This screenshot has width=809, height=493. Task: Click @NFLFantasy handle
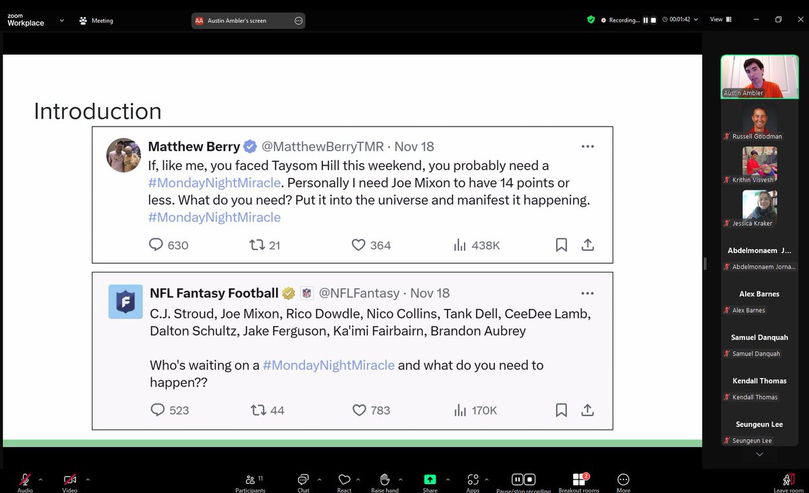359,293
